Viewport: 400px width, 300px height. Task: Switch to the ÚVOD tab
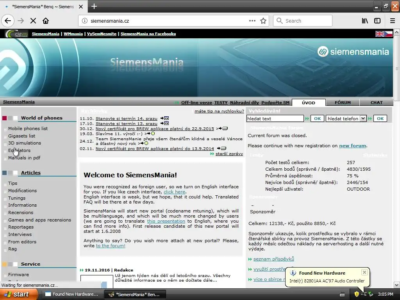(309, 103)
